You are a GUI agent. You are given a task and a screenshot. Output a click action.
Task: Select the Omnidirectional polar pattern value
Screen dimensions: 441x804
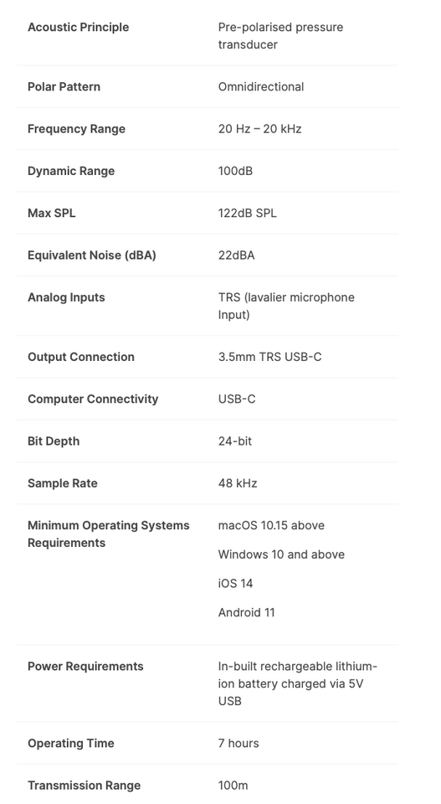261,86
